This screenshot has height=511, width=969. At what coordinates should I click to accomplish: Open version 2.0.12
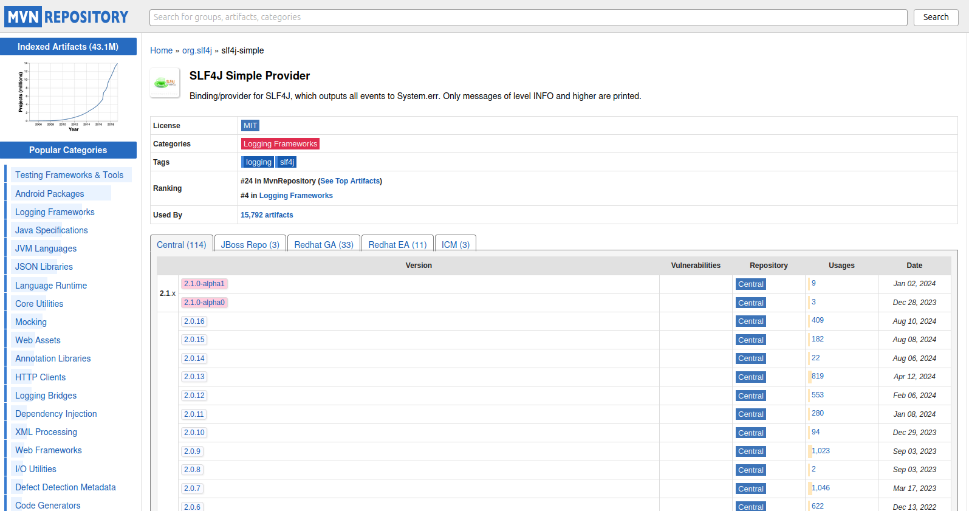(194, 396)
